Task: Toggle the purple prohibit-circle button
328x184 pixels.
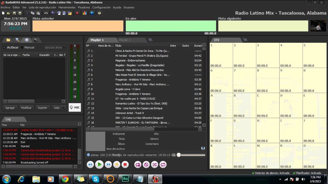Action: (x=146, y=165)
